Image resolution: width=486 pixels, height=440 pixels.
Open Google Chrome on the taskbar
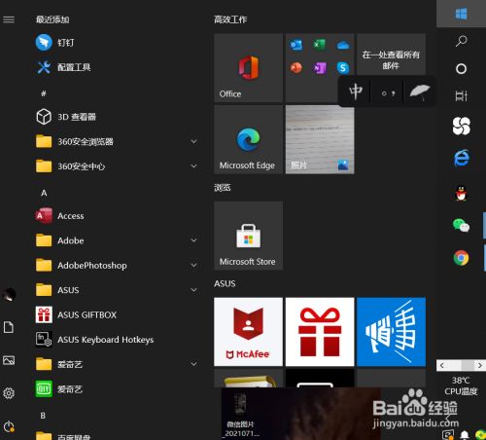(461, 258)
